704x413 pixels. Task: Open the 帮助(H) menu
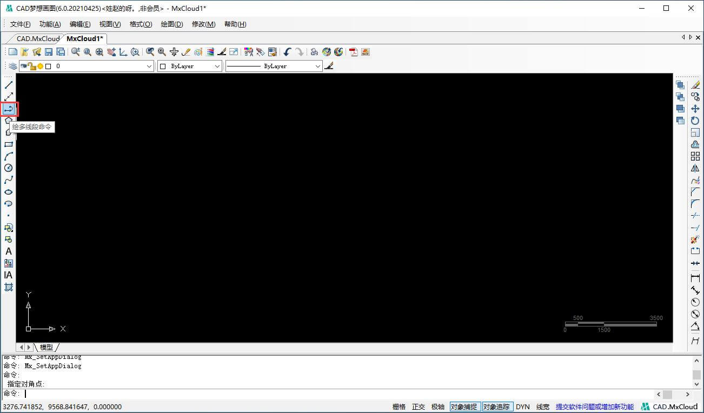pyautogui.click(x=235, y=24)
